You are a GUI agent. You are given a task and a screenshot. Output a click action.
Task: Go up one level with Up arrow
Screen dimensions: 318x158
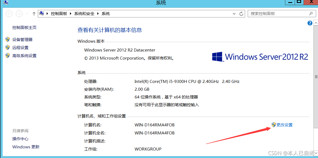[34, 14]
